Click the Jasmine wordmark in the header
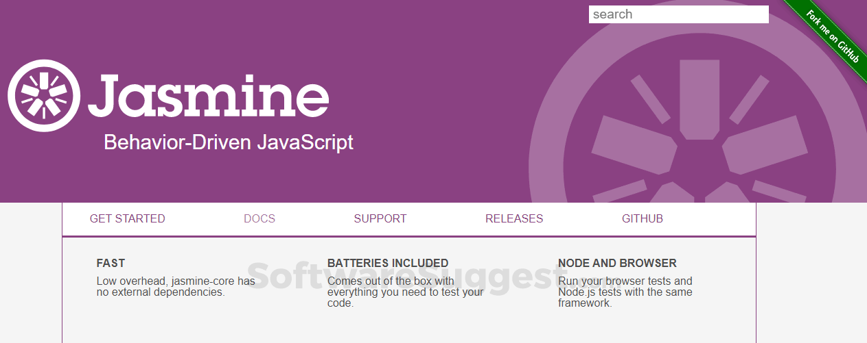The width and height of the screenshot is (867, 343). click(x=209, y=95)
